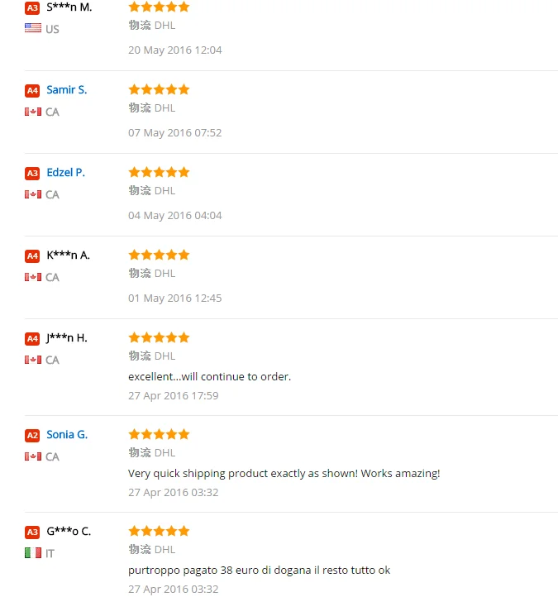Screen dimensions: 558x597
Task: Click the review text "excellent...will continue to order."
Action: [x=209, y=376]
